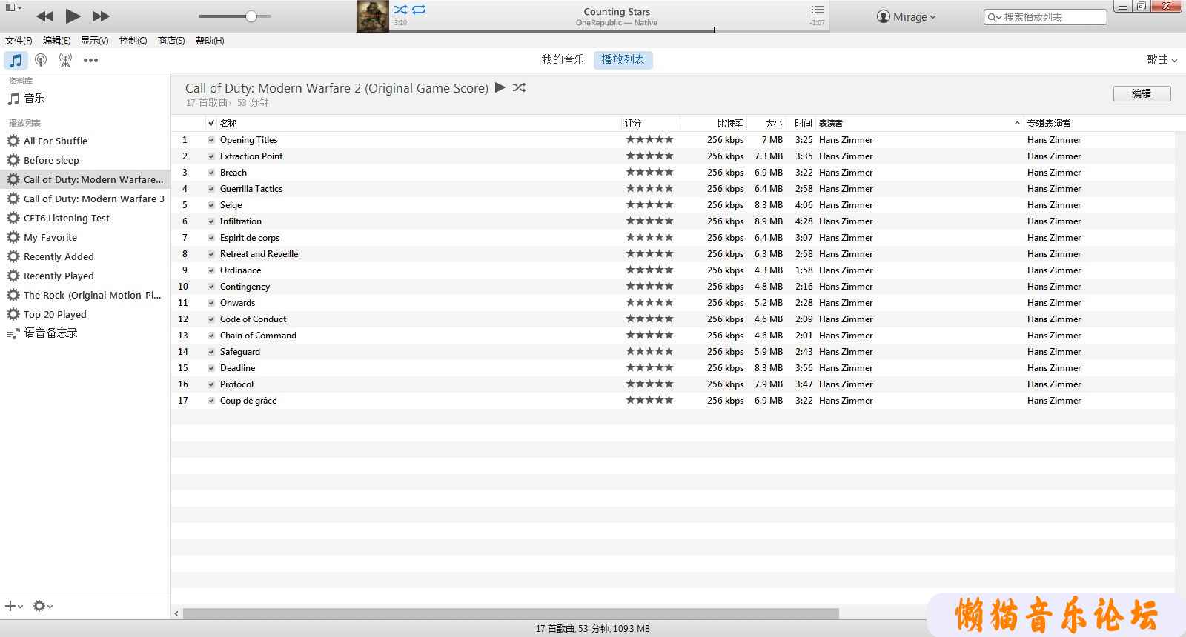Uncheck the Guerrilla Tactics checkbox
Viewport: 1186px width, 637px height.
[x=211, y=189]
